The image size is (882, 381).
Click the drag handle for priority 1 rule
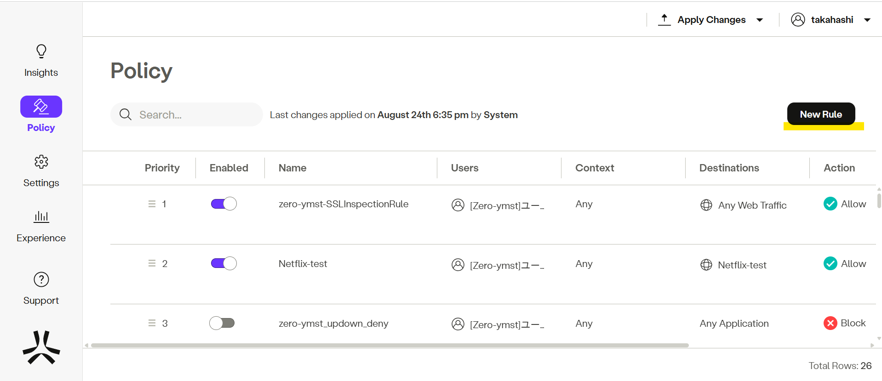[152, 204]
